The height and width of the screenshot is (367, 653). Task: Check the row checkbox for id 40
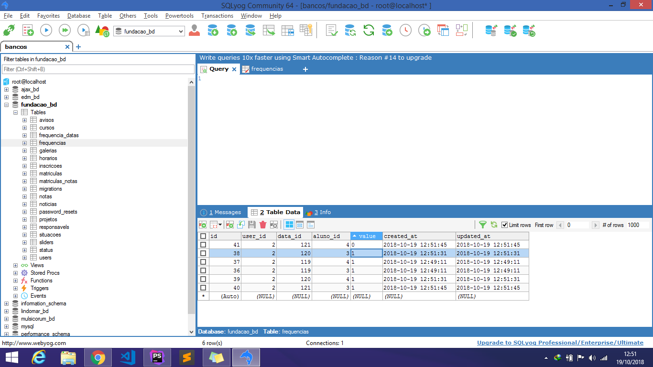203,288
